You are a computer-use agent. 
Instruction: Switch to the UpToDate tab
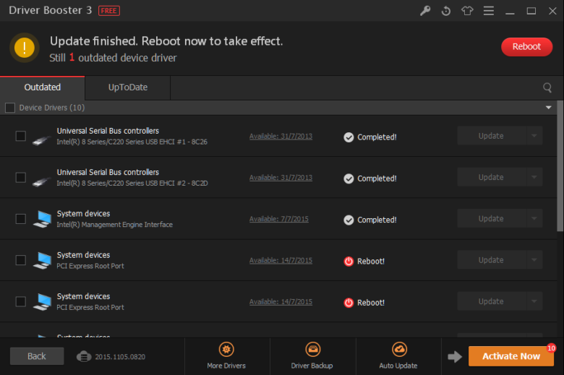pyautogui.click(x=128, y=87)
